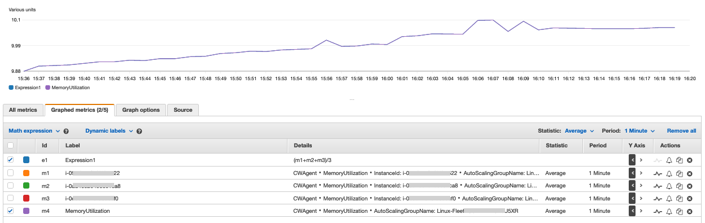705x223 pixels.
Task: Open anomaly detection for m2 row
Action: pyautogui.click(x=658, y=186)
